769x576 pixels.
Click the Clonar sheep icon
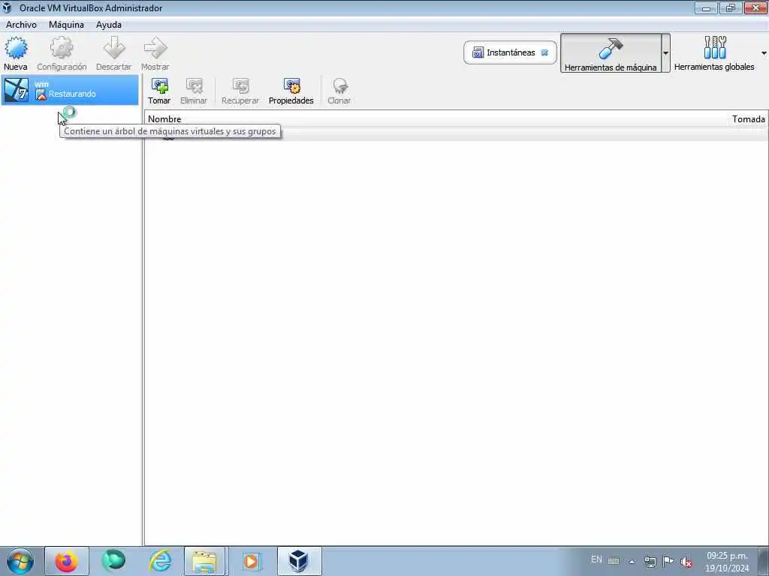(x=339, y=86)
